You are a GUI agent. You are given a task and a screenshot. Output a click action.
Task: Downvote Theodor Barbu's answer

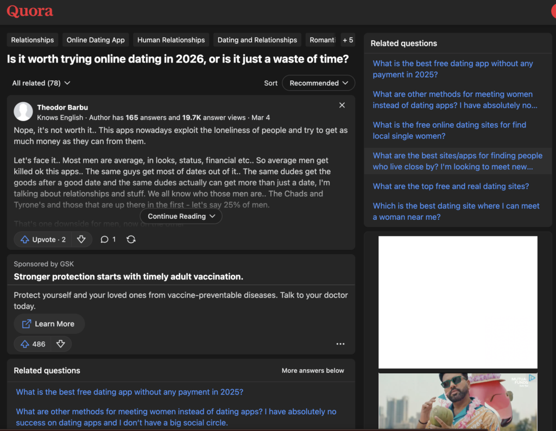click(81, 239)
